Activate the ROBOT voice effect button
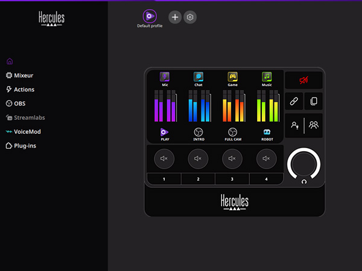Viewport: 362px width, 271px height. (267, 132)
